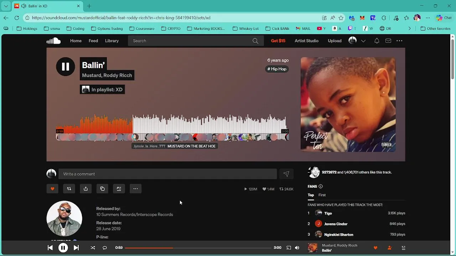
Task: Click the Fans info icon
Action: (x=321, y=186)
